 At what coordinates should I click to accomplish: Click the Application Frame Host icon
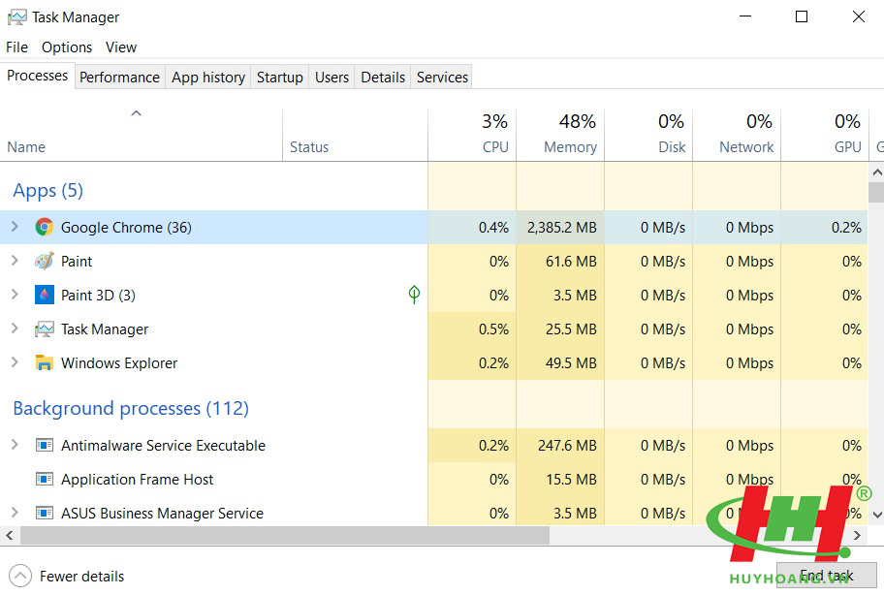(x=44, y=479)
